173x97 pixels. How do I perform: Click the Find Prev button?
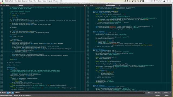[157, 93]
